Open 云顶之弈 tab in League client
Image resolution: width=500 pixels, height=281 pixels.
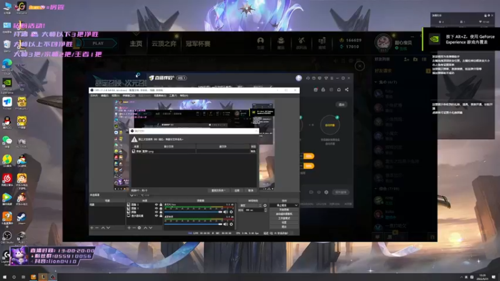(x=164, y=44)
